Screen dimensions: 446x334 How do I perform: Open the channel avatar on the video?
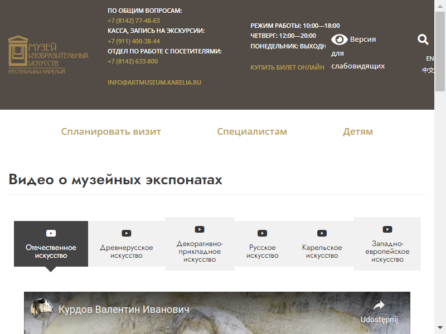tap(41, 310)
